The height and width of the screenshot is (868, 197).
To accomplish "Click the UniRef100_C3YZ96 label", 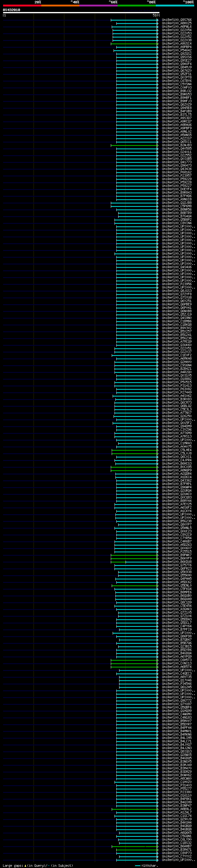I will (176, 430).
